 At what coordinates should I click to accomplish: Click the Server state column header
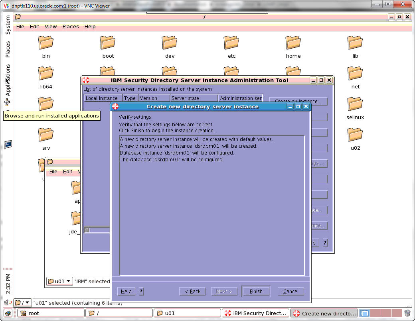(x=194, y=98)
